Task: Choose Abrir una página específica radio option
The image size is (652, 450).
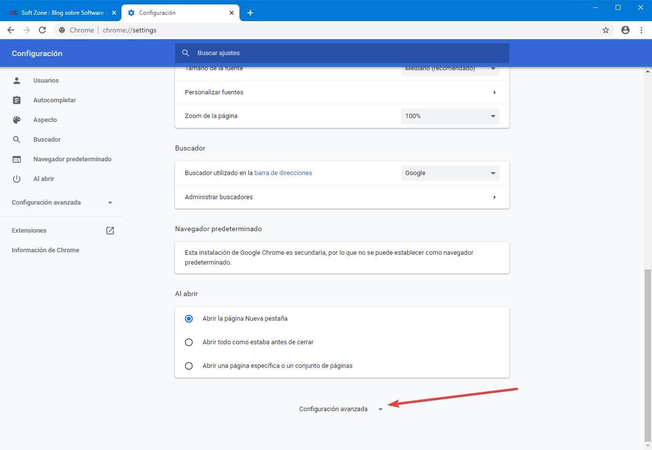Action: click(189, 366)
